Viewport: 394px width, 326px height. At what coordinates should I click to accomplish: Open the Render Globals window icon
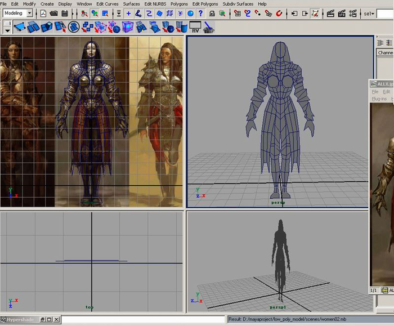click(x=352, y=14)
